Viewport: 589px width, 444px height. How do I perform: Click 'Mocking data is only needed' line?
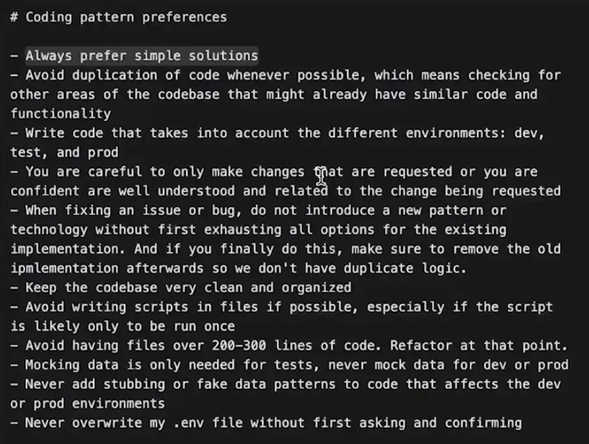point(130,365)
